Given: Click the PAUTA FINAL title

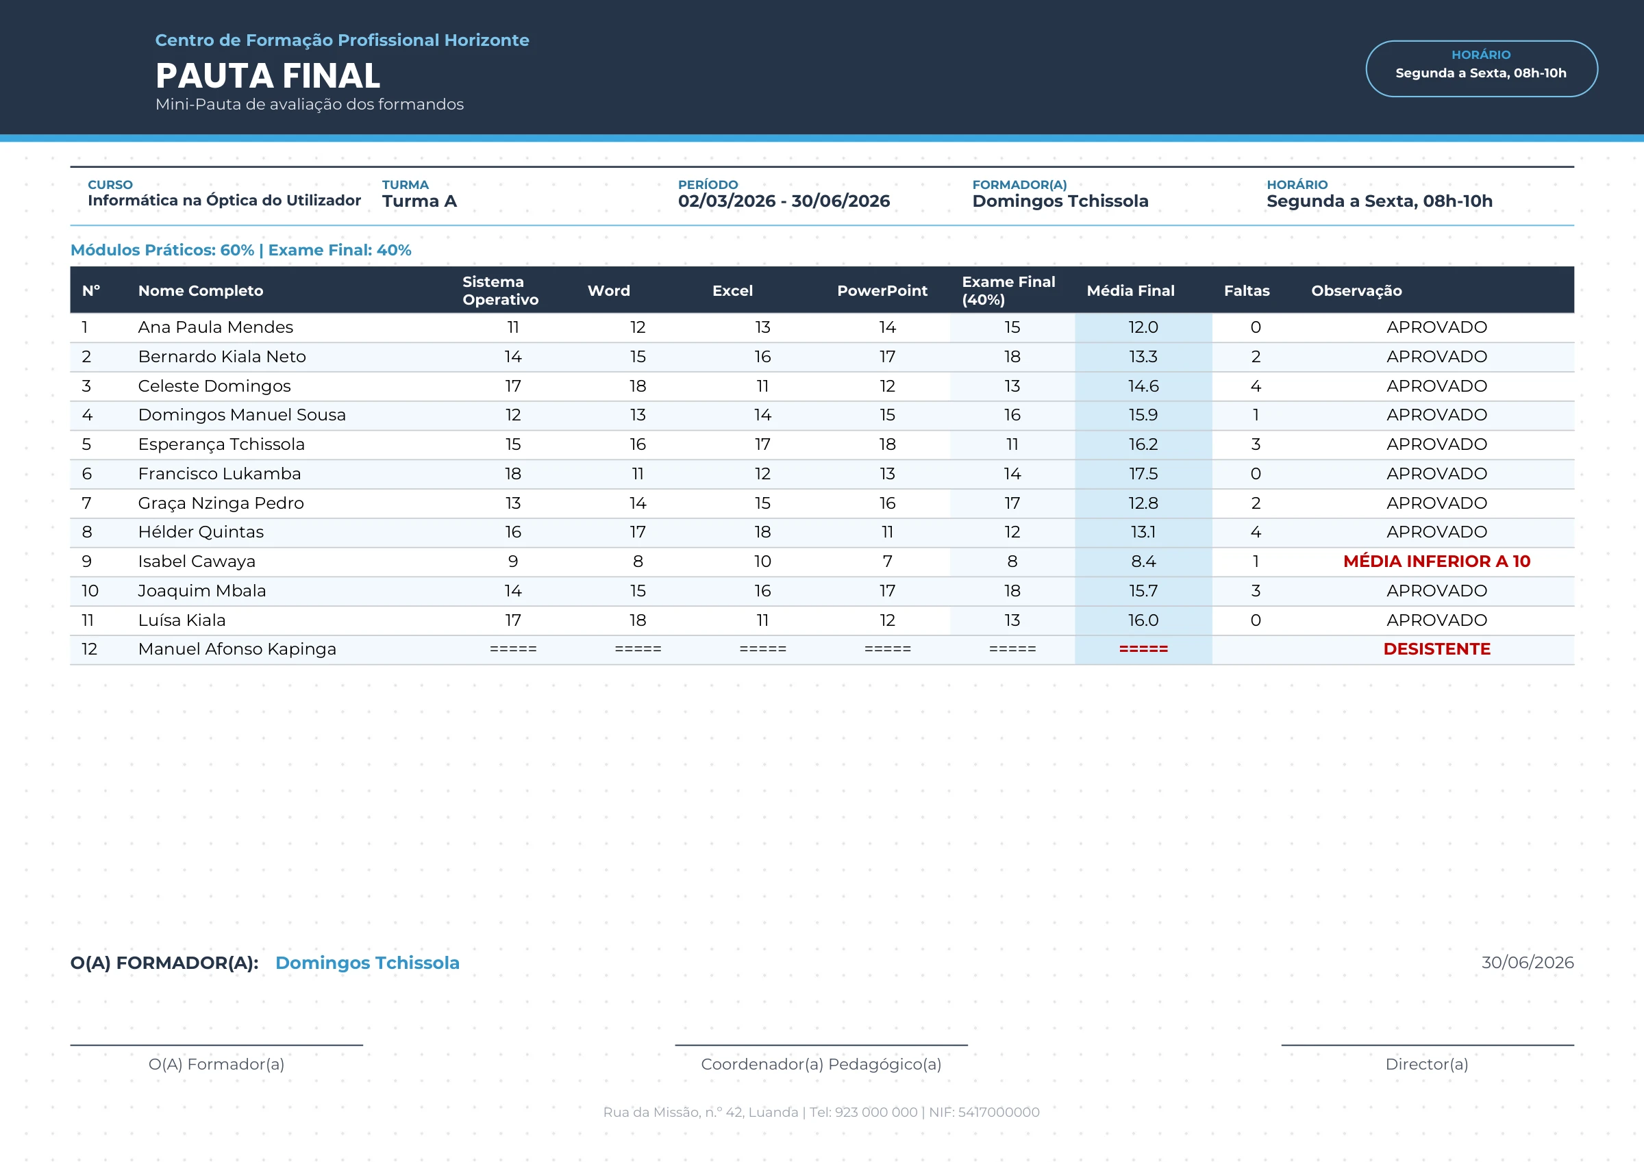Looking at the screenshot, I should point(268,76).
